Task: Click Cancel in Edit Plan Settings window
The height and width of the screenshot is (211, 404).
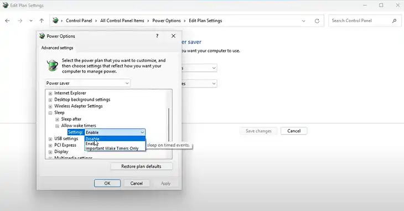Action: [x=294, y=131]
